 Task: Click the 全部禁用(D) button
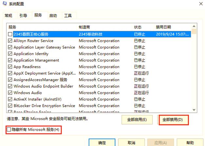[x=173, y=120]
